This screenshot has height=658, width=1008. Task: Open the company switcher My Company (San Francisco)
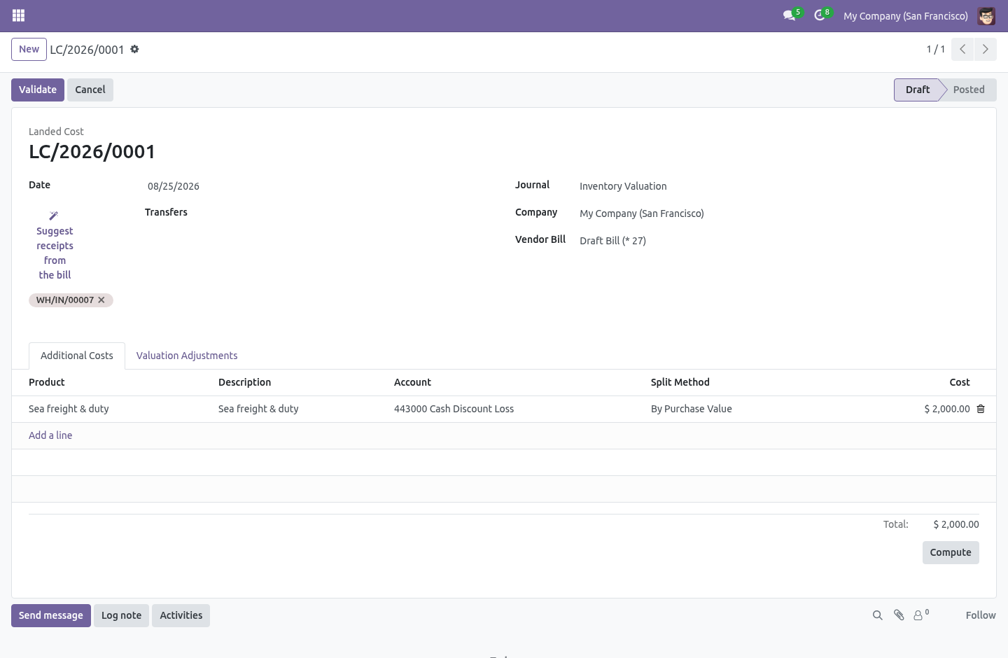click(x=906, y=15)
